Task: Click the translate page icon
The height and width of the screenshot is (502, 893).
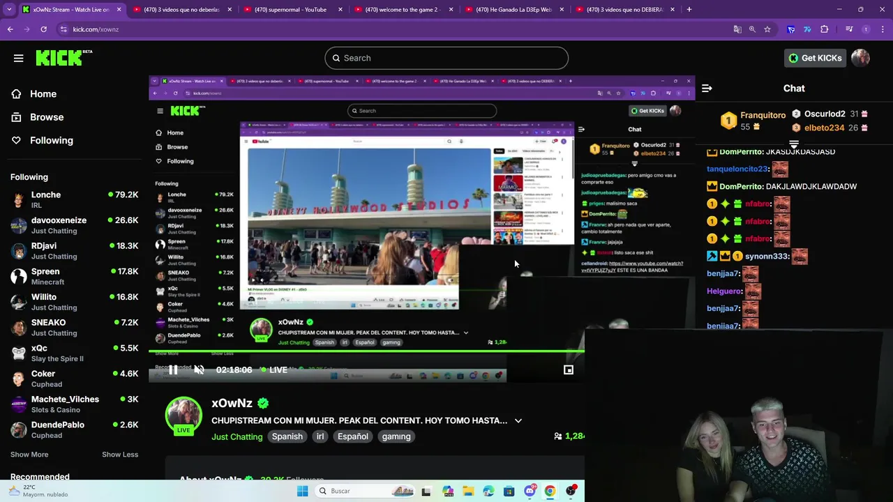Action: pos(737,29)
